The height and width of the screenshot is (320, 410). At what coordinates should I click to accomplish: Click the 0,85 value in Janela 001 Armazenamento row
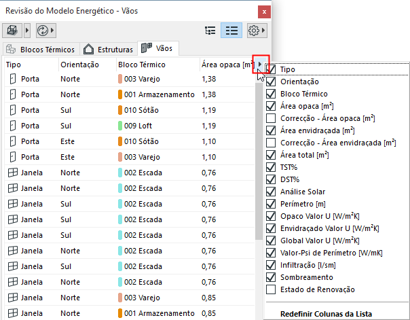[208, 313]
